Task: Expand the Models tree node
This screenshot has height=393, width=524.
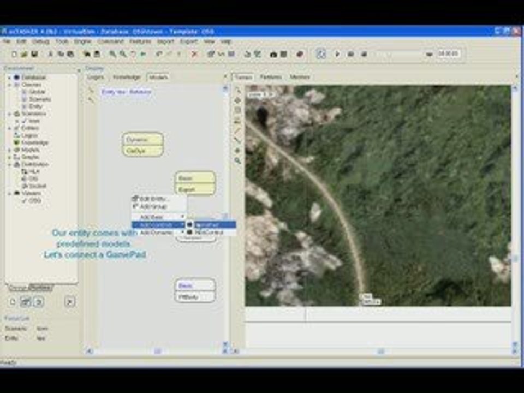Action: tap(10, 150)
